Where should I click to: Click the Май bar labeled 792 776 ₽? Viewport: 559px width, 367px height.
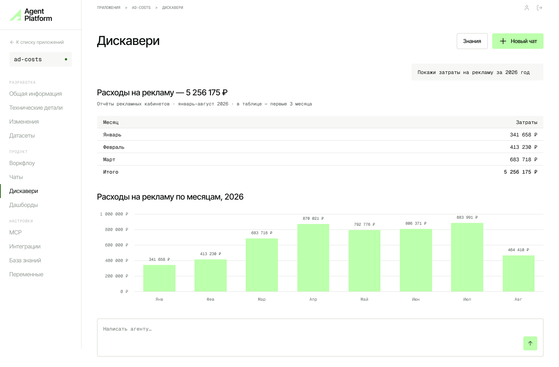point(365,261)
